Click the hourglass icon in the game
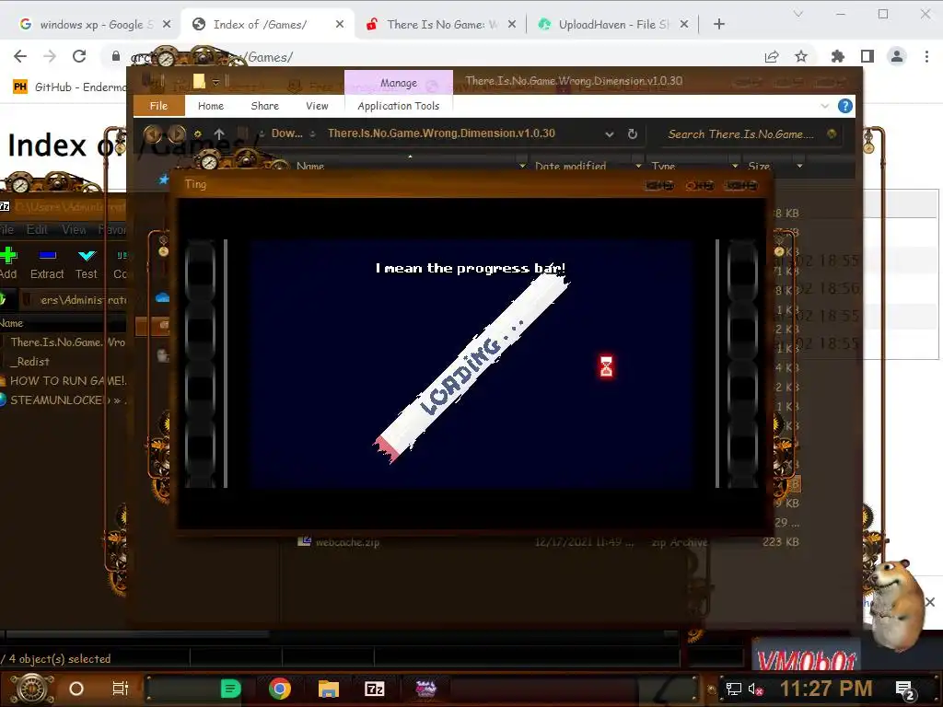 [x=606, y=366]
